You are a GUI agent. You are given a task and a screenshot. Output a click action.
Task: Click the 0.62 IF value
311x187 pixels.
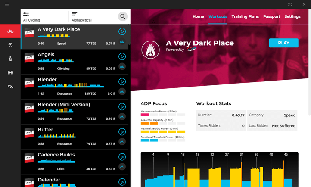click(110, 169)
